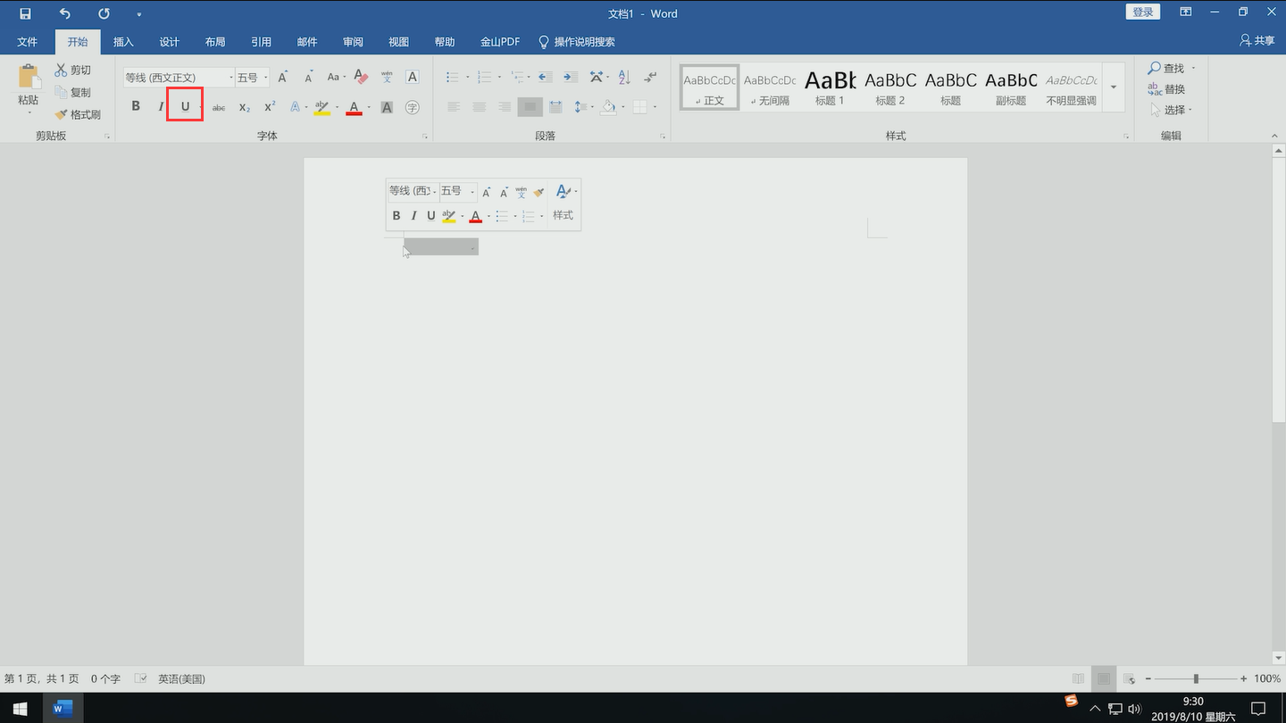
Task: Decrease font size with ribbon shrink-font icon
Action: pos(308,78)
